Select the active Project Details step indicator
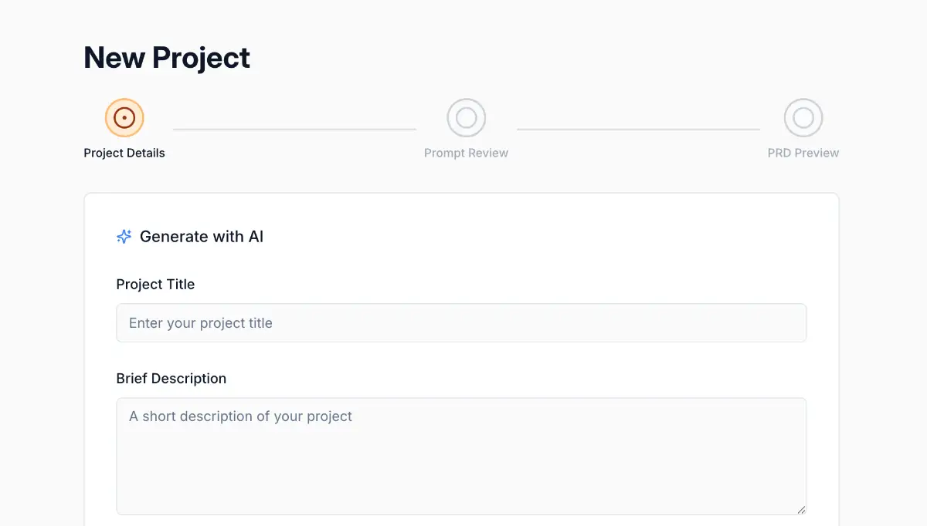The image size is (927, 526). tap(124, 118)
